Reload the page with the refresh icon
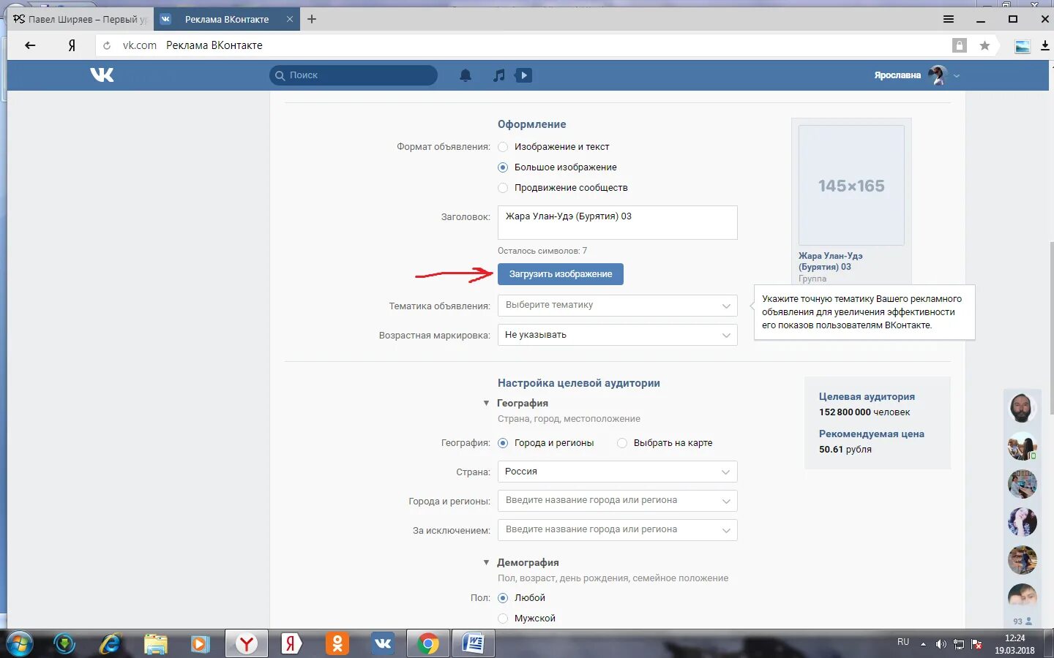This screenshot has height=658, width=1054. [x=107, y=45]
